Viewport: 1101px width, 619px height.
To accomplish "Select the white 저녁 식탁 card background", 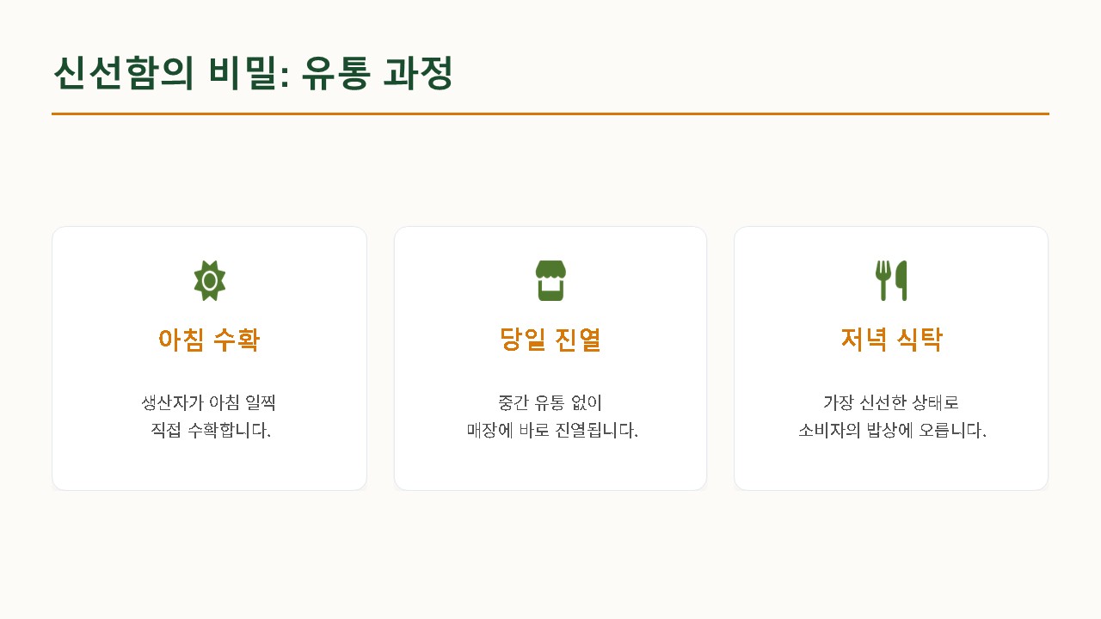I will pyautogui.click(x=891, y=359).
